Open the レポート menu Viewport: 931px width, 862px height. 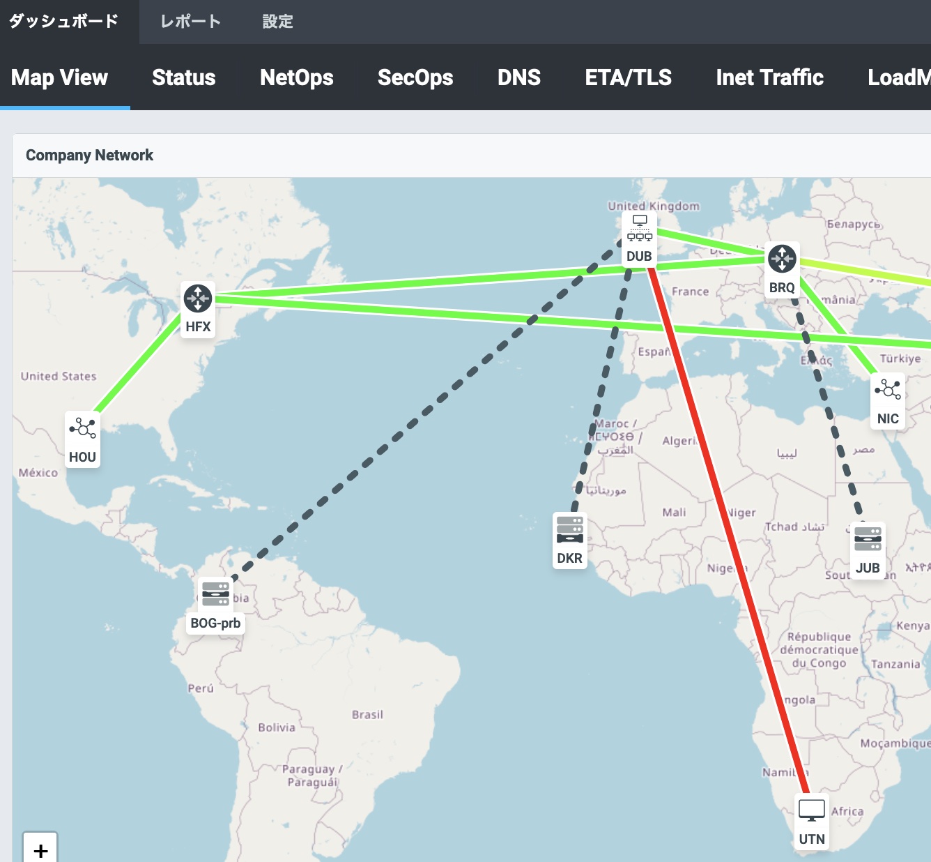tap(190, 22)
